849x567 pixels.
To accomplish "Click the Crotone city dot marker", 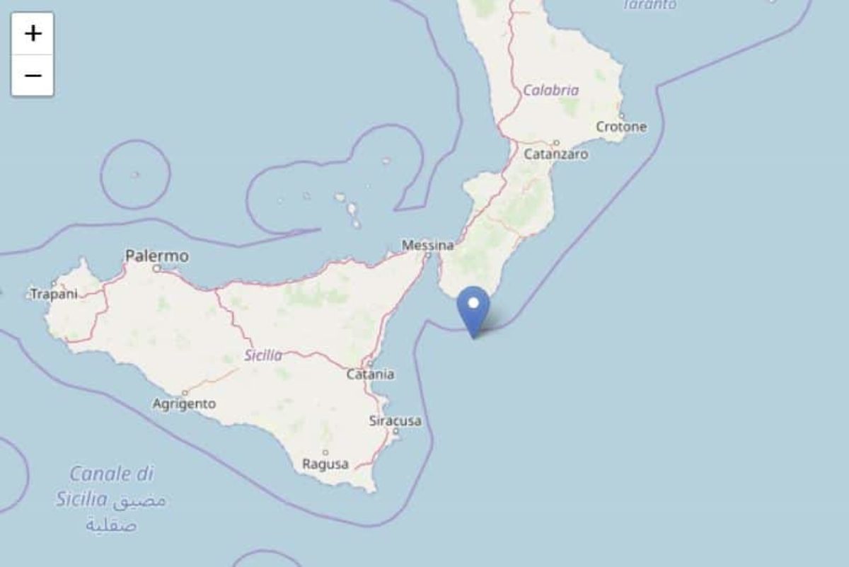I will (620, 115).
